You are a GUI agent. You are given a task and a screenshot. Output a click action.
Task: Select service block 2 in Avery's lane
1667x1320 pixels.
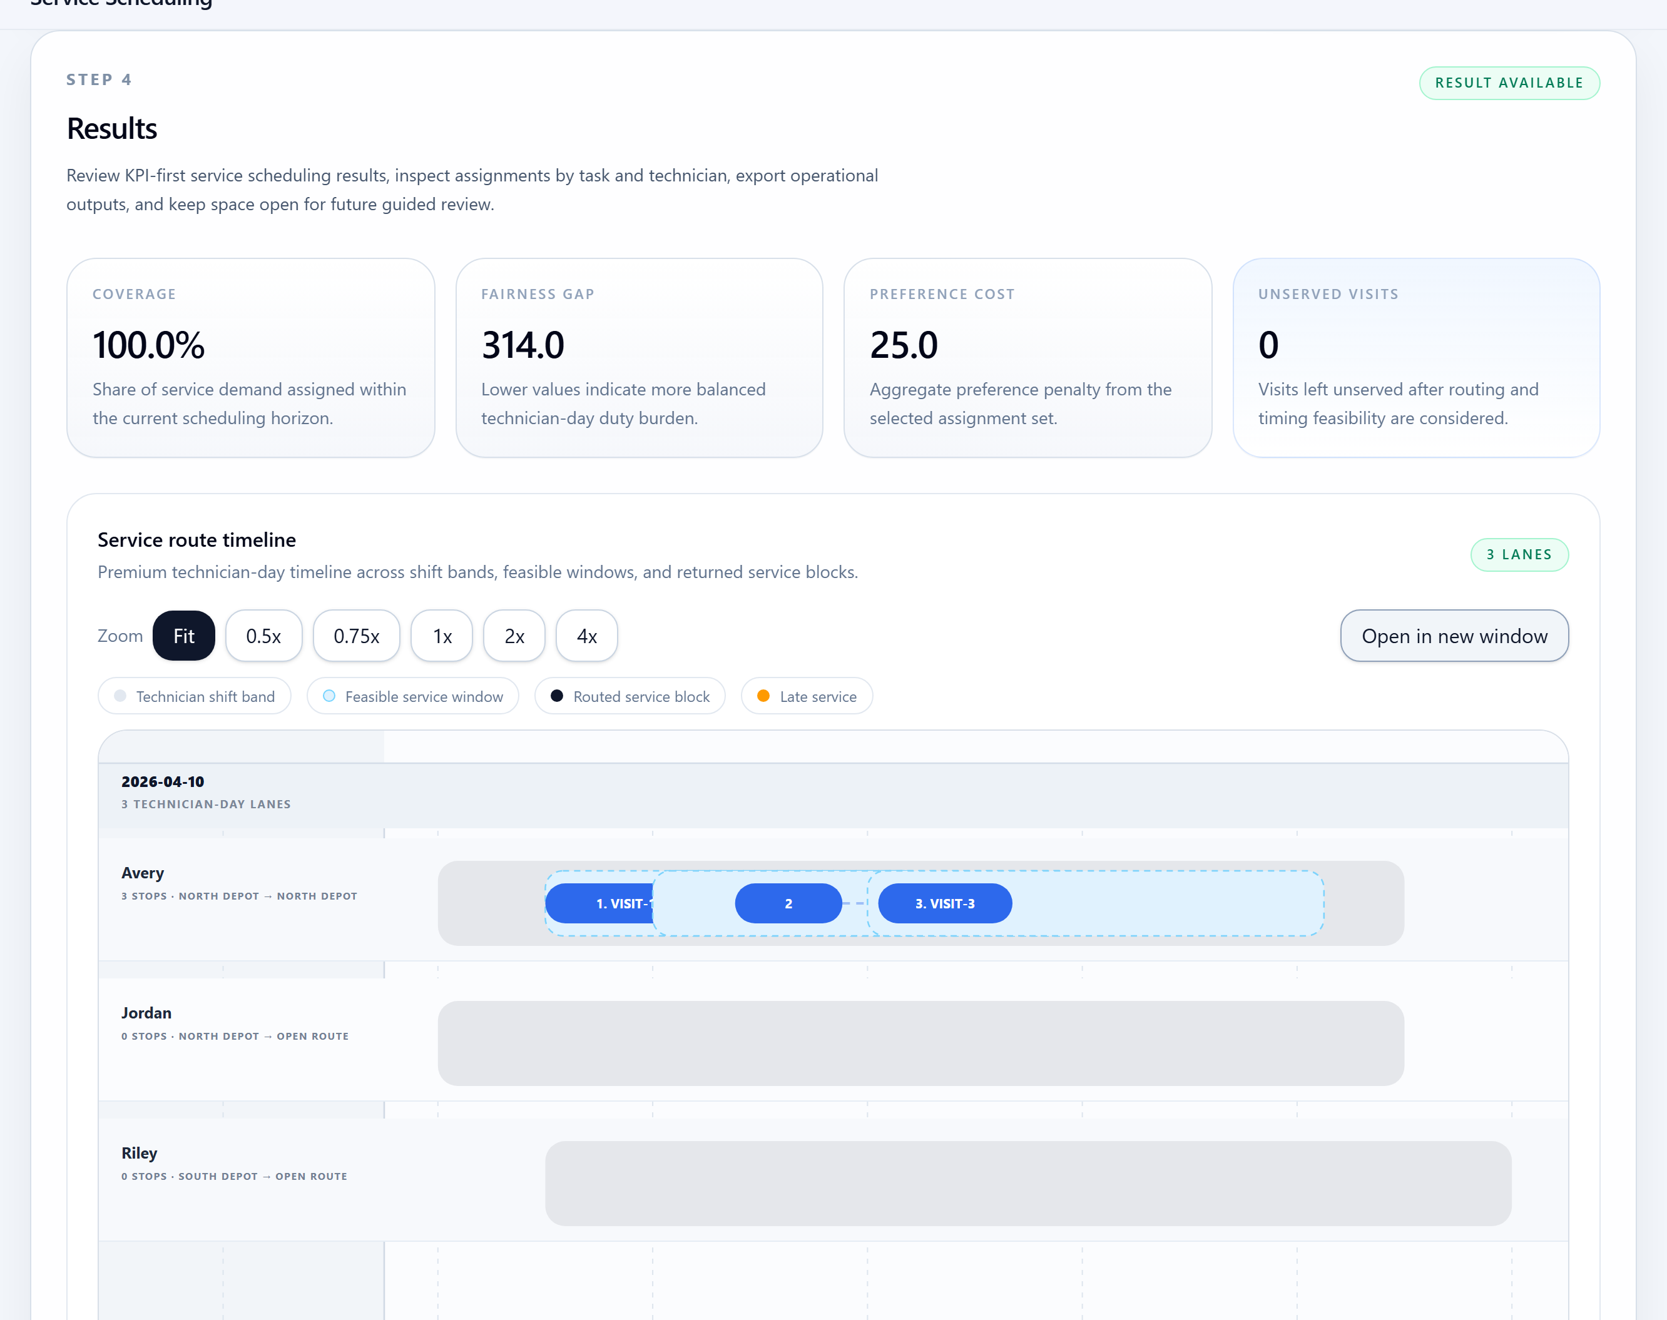coord(788,903)
